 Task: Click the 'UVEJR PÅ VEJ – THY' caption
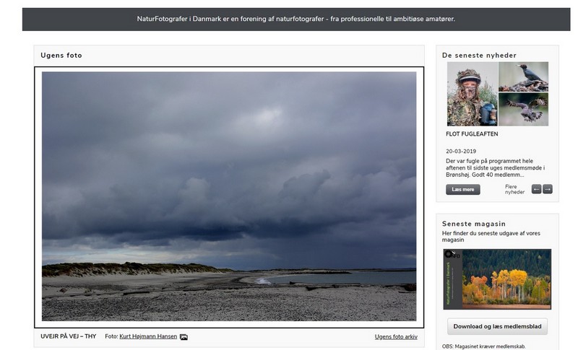[68, 336]
